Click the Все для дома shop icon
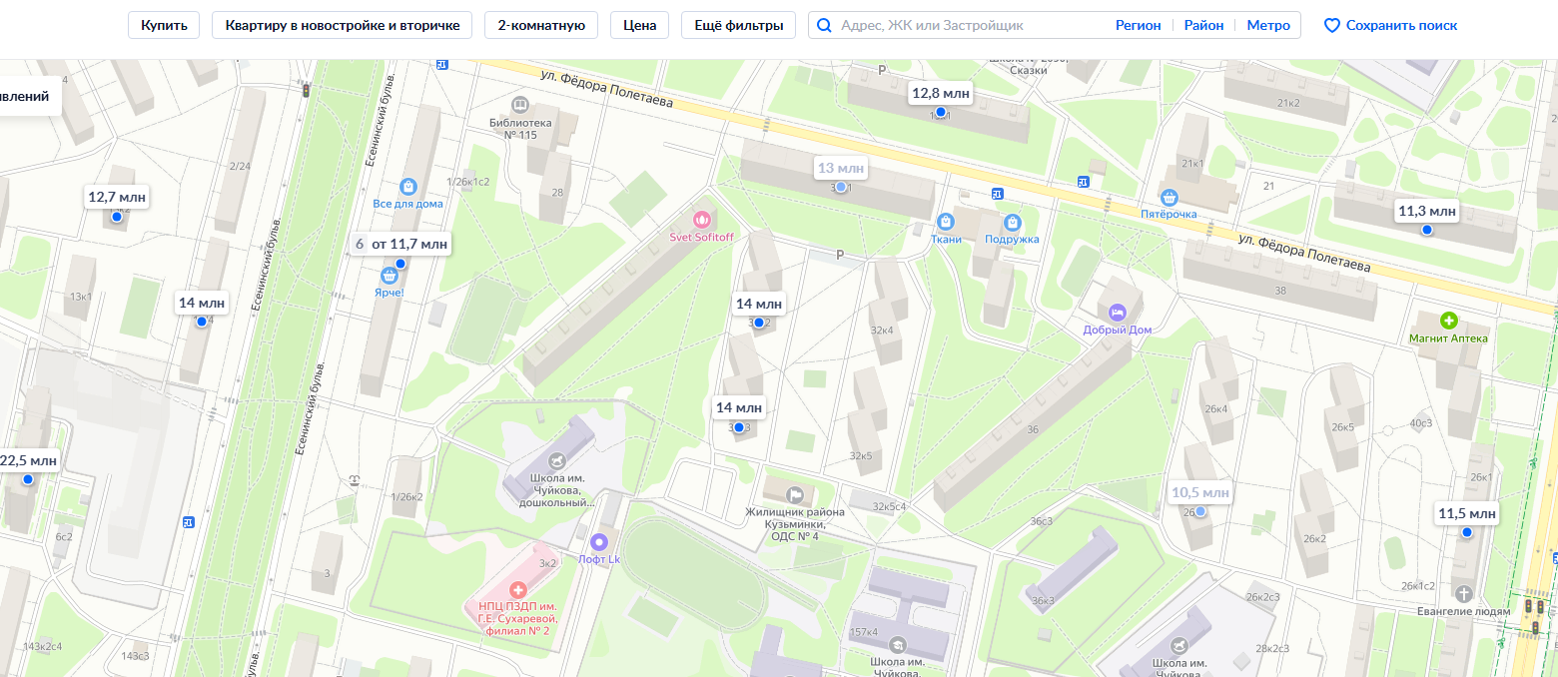Image resolution: width=1558 pixels, height=677 pixels. [x=407, y=186]
